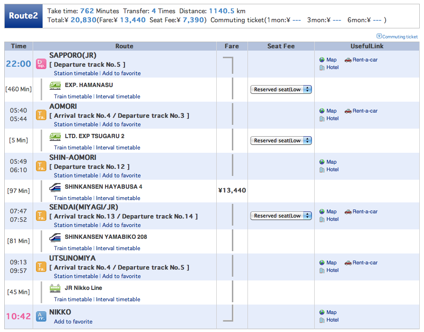Open Train timetable for SHINKANSEN YAMABIKO 208

pos(73,248)
